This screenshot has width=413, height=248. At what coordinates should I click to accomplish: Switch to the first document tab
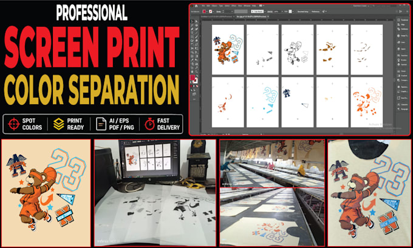point(217,16)
